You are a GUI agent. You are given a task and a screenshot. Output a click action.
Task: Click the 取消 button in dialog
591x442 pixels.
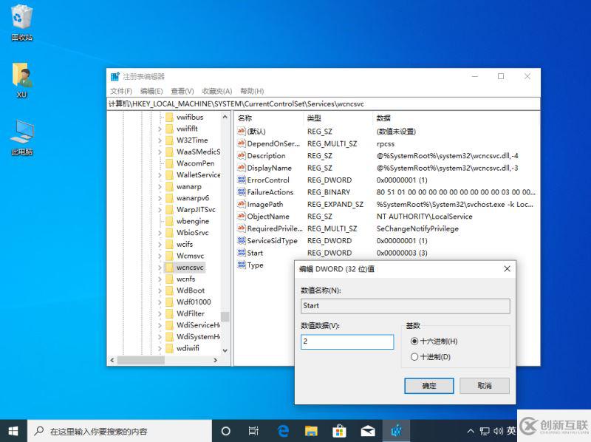[485, 386]
